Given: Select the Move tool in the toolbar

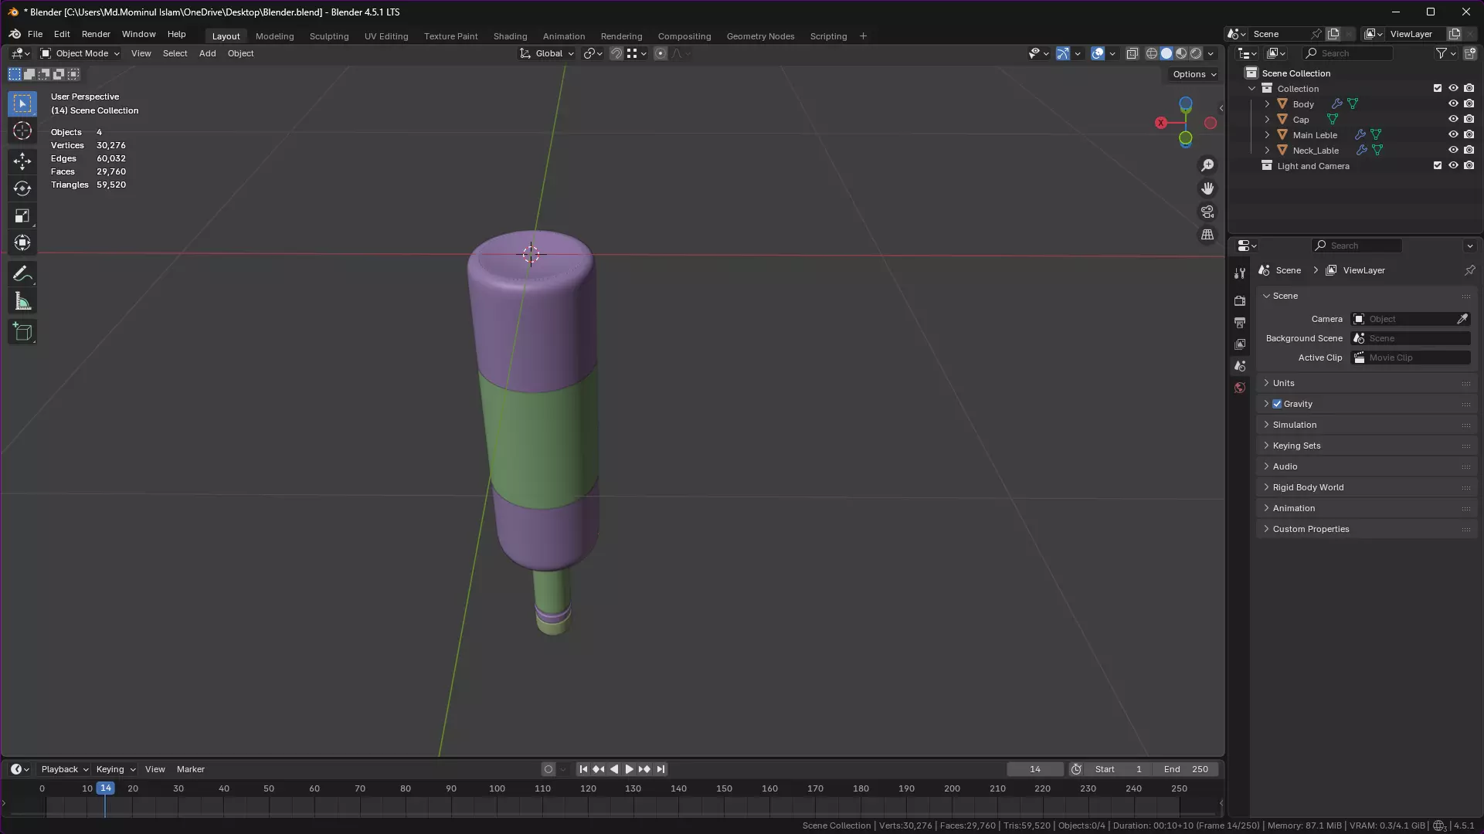Looking at the screenshot, I should coord(22,161).
